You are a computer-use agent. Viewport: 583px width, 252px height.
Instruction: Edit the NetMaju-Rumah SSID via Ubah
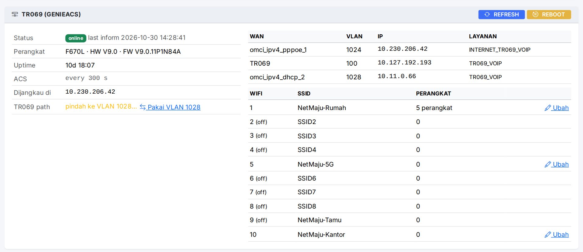point(560,108)
